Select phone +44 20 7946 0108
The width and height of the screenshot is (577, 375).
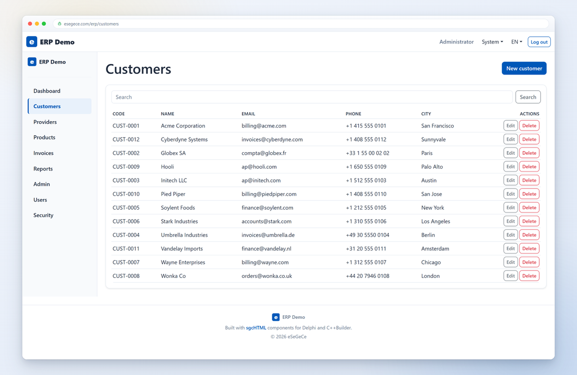coord(367,276)
